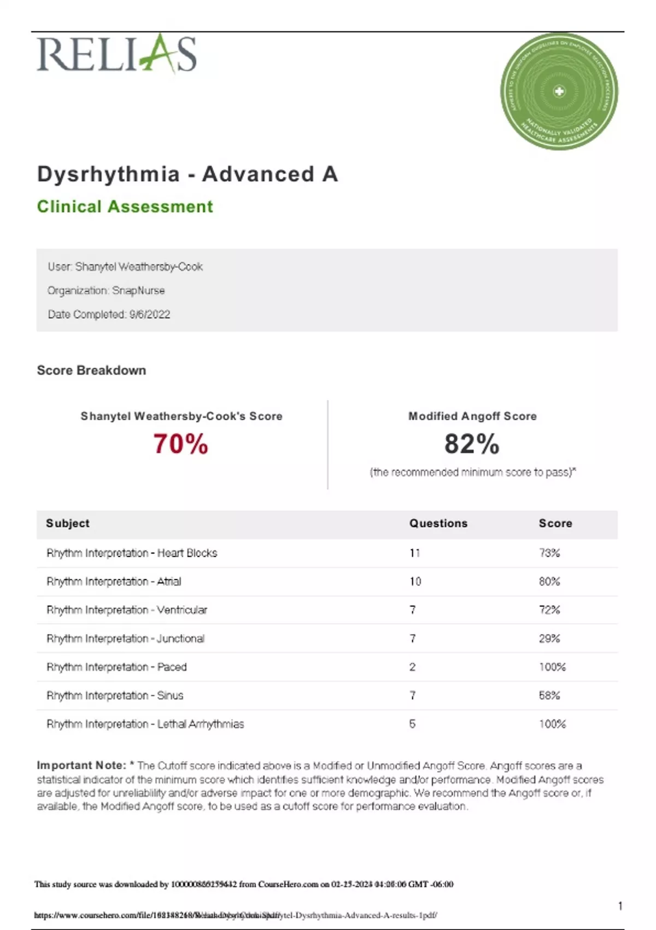This screenshot has height=930, width=656.
Task: Select the Questions column header
Action: 438,524
